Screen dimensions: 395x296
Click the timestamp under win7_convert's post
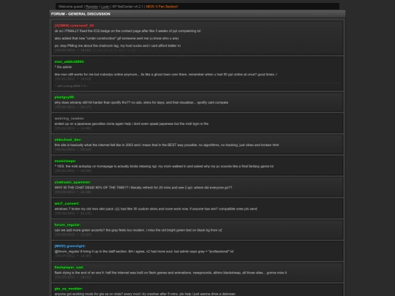tap(73, 213)
